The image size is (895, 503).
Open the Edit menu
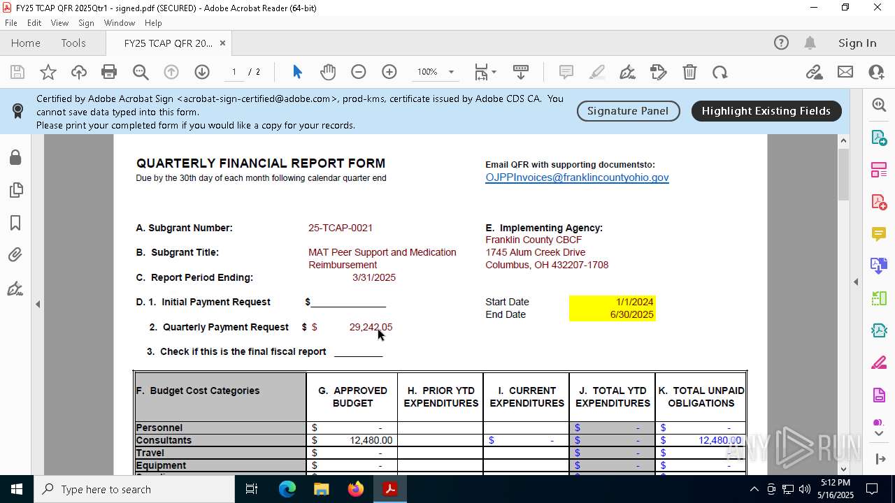tap(34, 23)
